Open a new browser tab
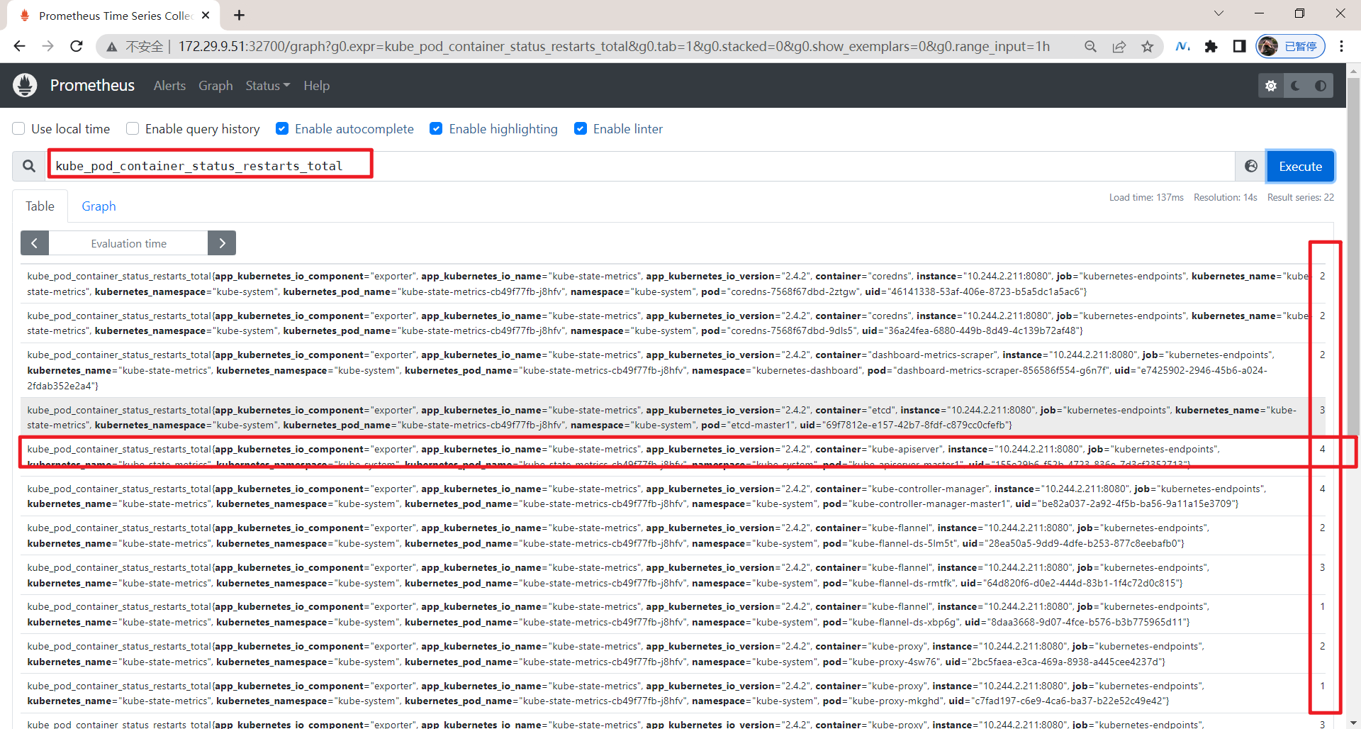1361x729 pixels. pos(239,15)
